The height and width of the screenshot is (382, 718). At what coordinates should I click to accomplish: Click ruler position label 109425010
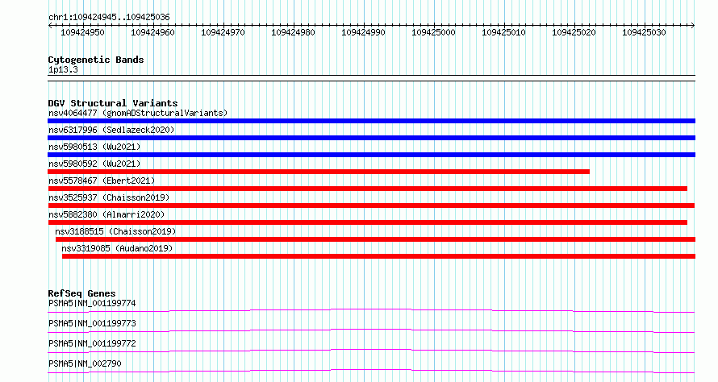[x=503, y=33]
